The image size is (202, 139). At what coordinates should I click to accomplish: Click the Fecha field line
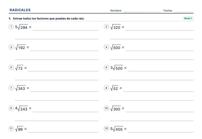coord(184,12)
